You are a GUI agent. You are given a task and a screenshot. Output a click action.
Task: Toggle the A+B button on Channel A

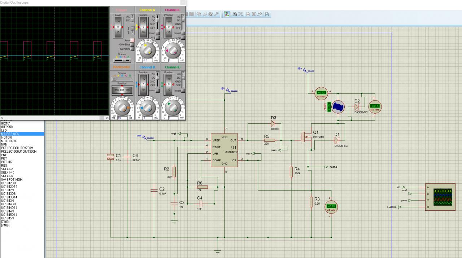[158, 38]
